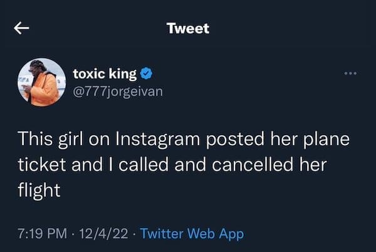Screen dimensions: 376x252
Task: Click the blue verified badge
Action: click(146, 74)
